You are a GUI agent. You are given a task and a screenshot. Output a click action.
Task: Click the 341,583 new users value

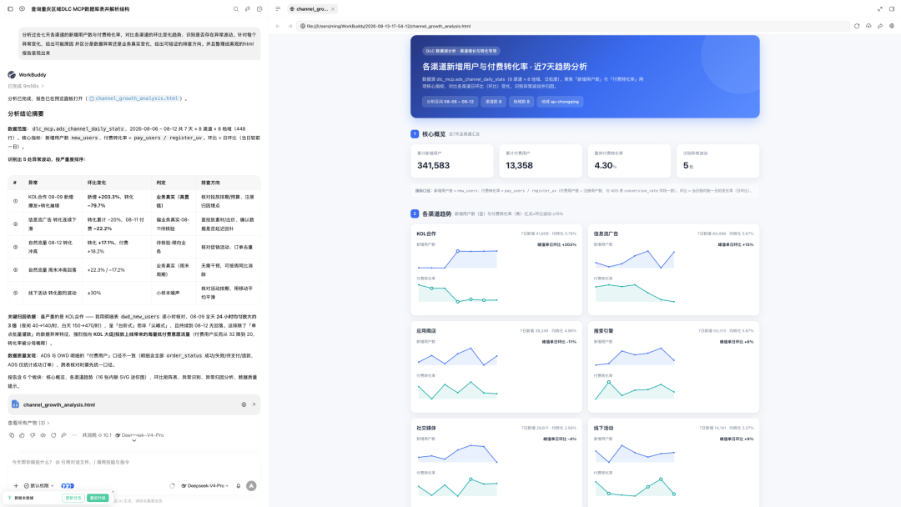(433, 165)
